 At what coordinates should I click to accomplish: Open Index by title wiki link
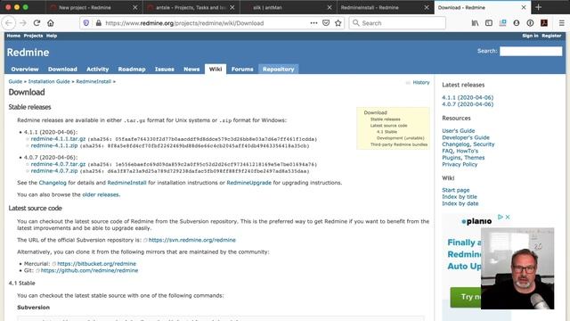[460, 197]
